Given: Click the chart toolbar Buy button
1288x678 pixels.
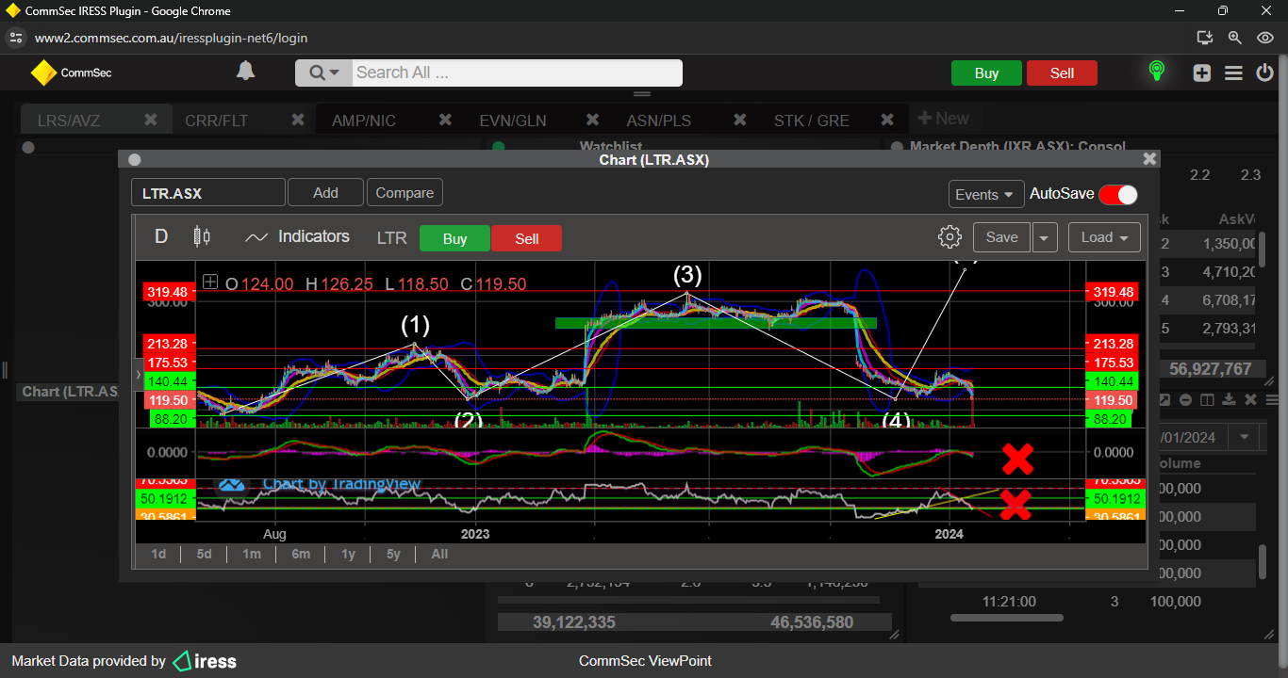Looking at the screenshot, I should (454, 238).
